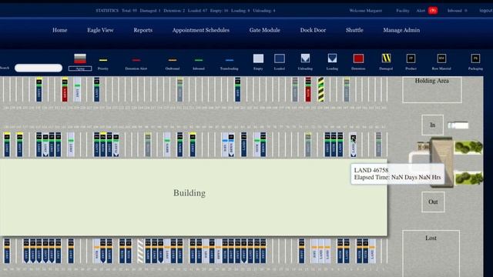Click the Loading trailer legend icon
The height and width of the screenshot is (277, 493).
332,58
